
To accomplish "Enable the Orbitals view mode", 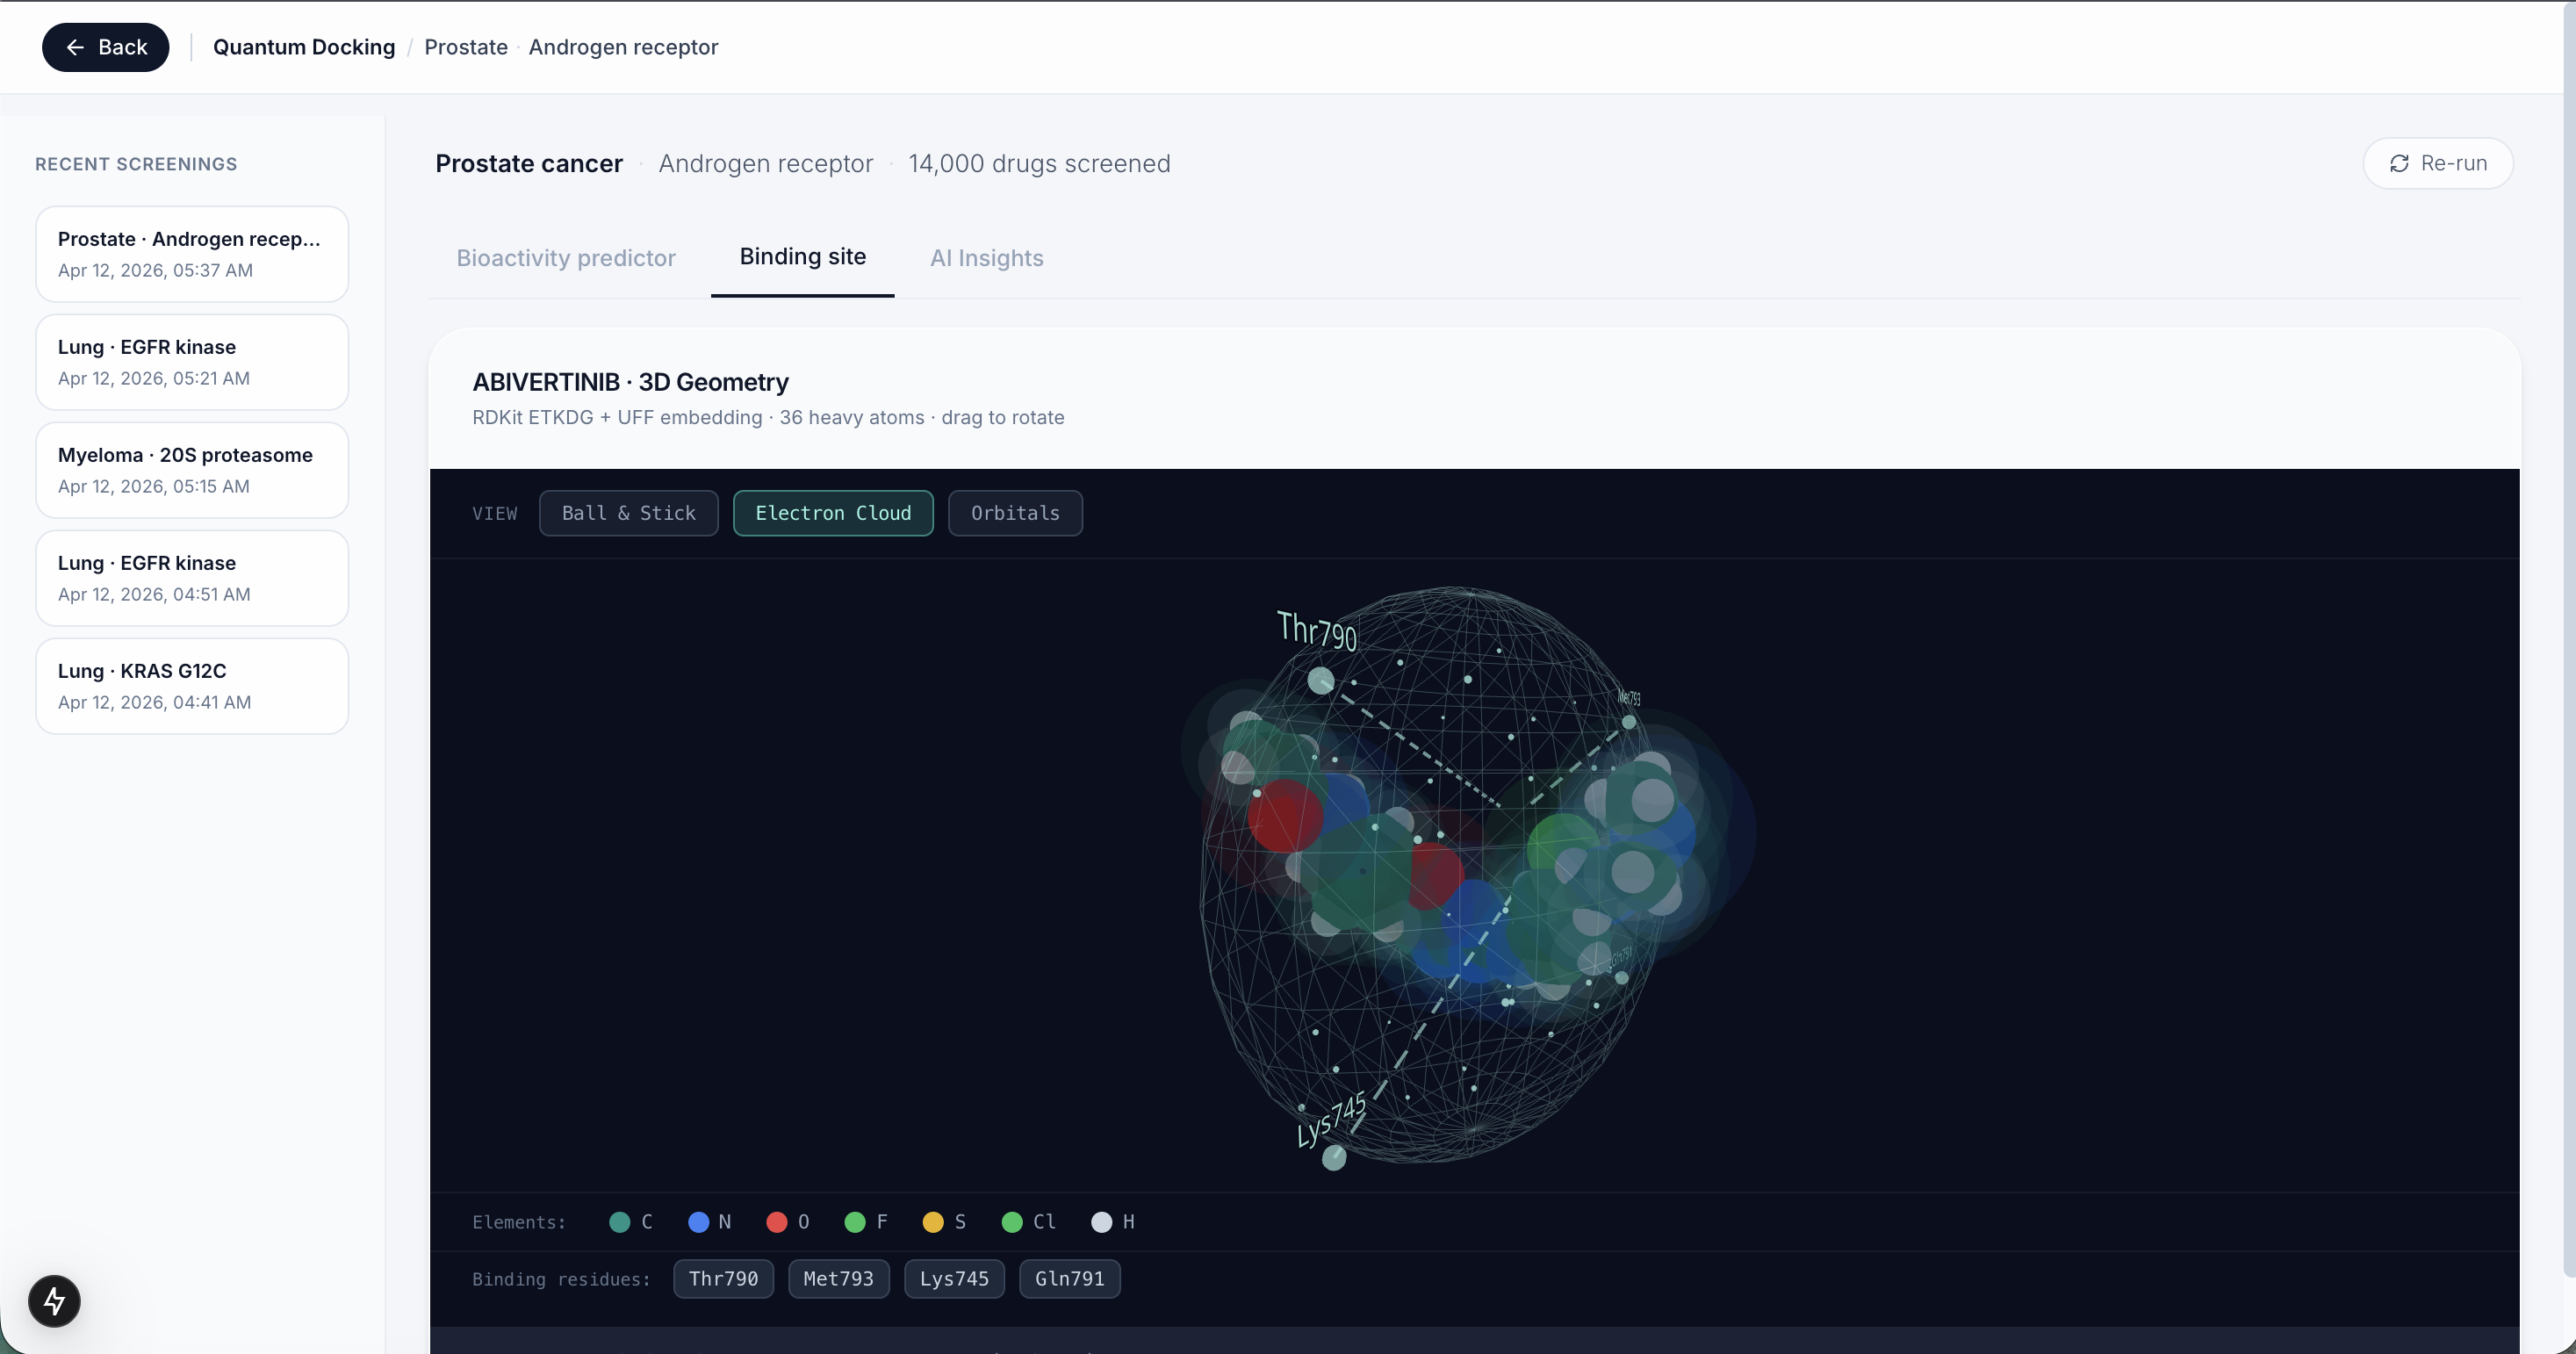I will point(1014,513).
